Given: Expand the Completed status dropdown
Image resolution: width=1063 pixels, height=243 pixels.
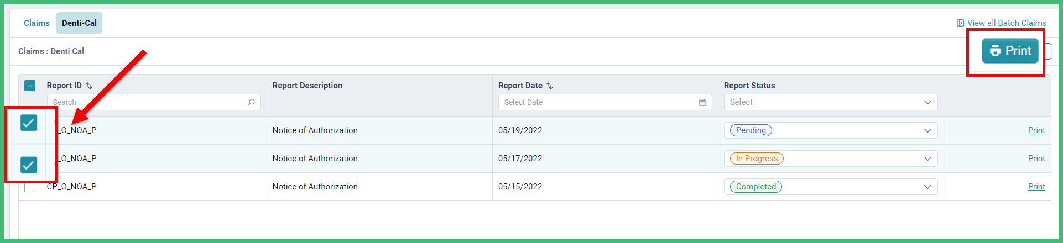Looking at the screenshot, I should point(831,187).
